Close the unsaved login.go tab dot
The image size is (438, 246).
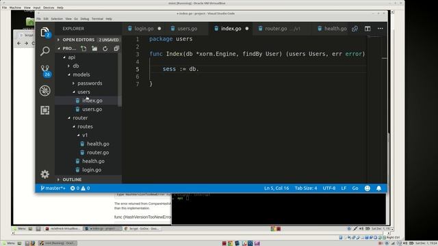pos(159,29)
